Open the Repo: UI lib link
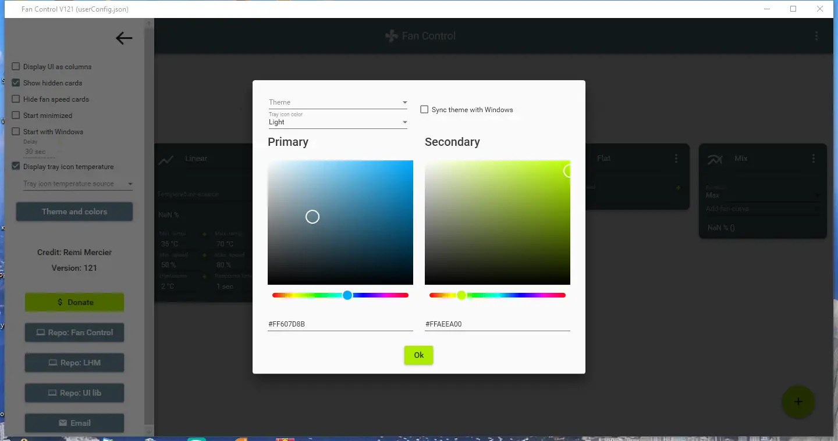838x441 pixels. [74, 393]
